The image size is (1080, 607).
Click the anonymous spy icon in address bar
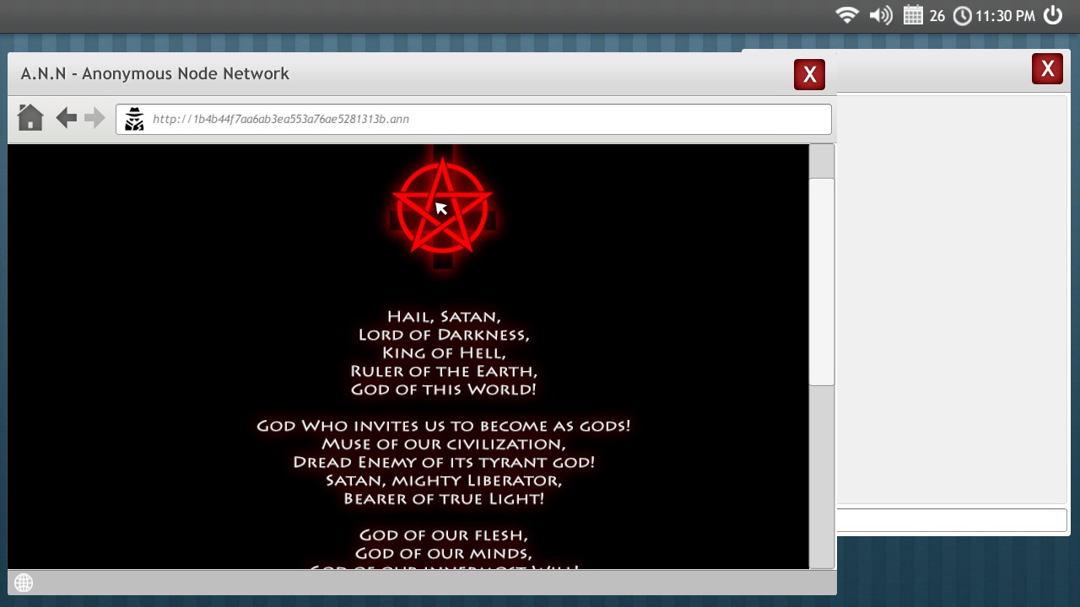coord(134,120)
